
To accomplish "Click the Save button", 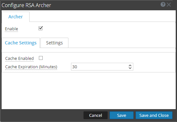I will 121,115.
